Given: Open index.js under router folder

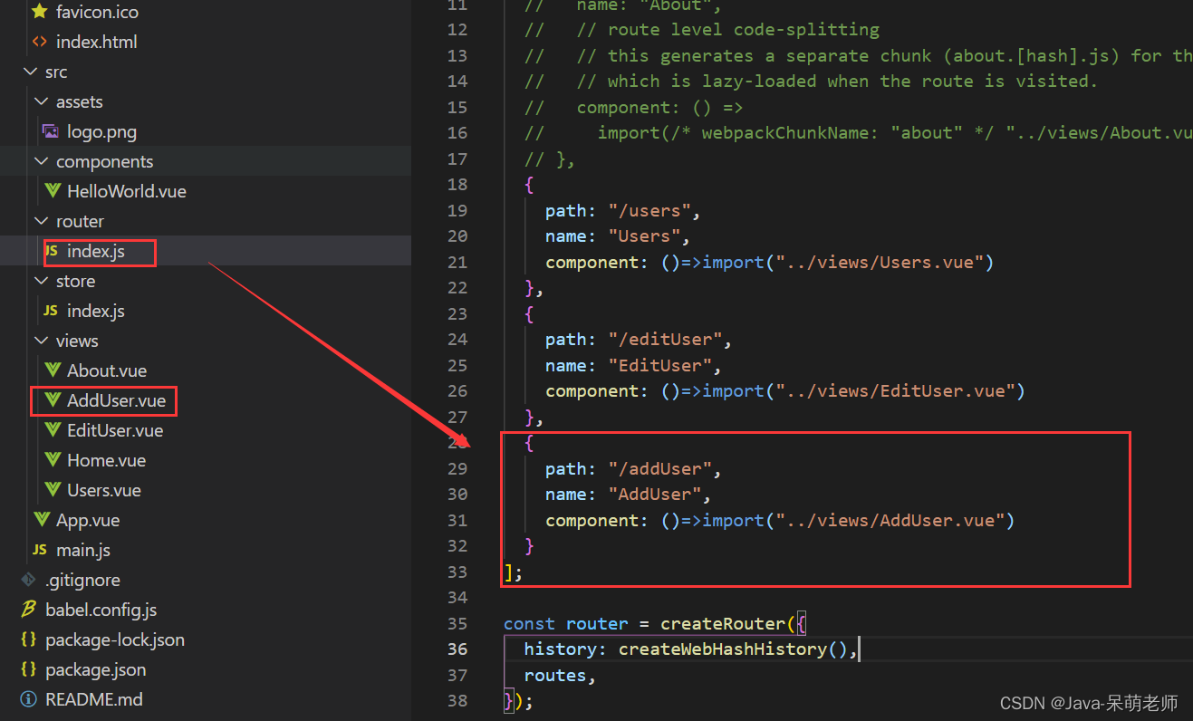Looking at the screenshot, I should click(x=96, y=251).
